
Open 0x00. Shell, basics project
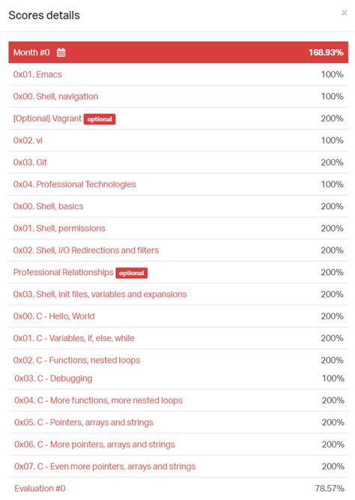tap(49, 206)
